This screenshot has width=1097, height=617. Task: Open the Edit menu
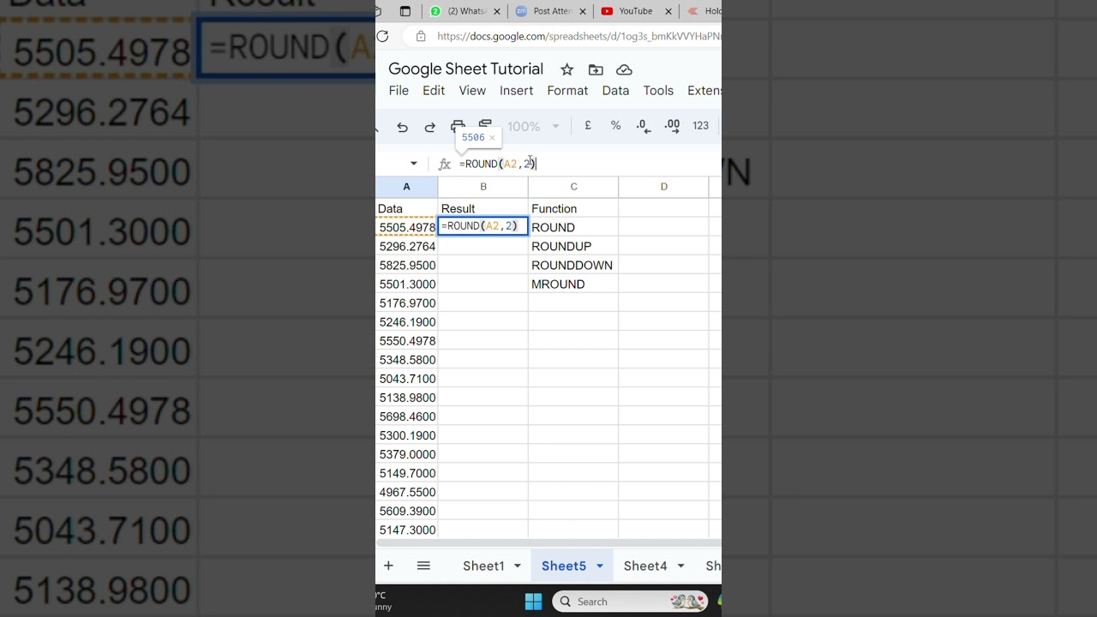[434, 91]
